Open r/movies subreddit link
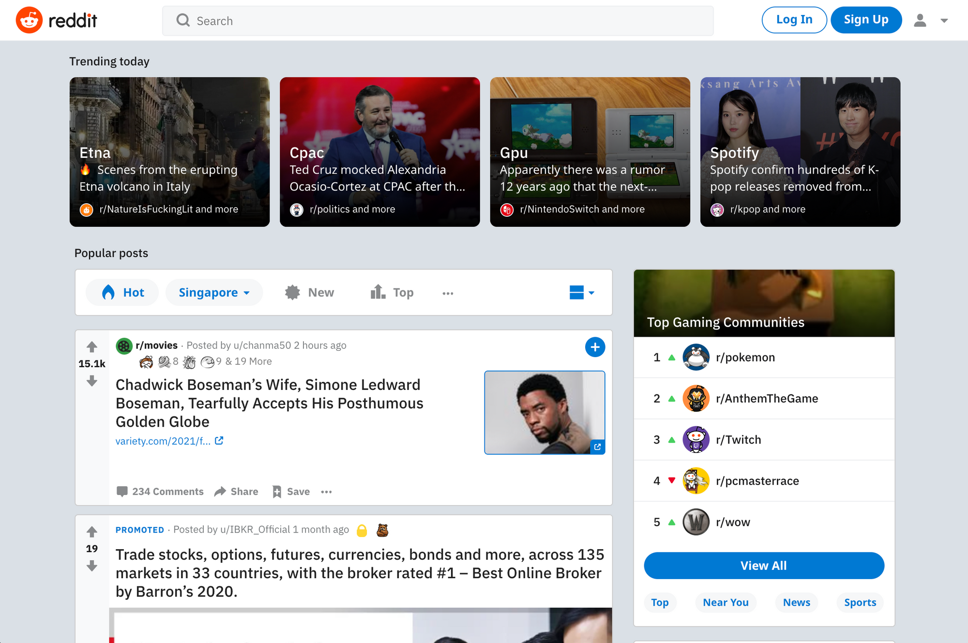This screenshot has height=643, width=968. coord(156,345)
